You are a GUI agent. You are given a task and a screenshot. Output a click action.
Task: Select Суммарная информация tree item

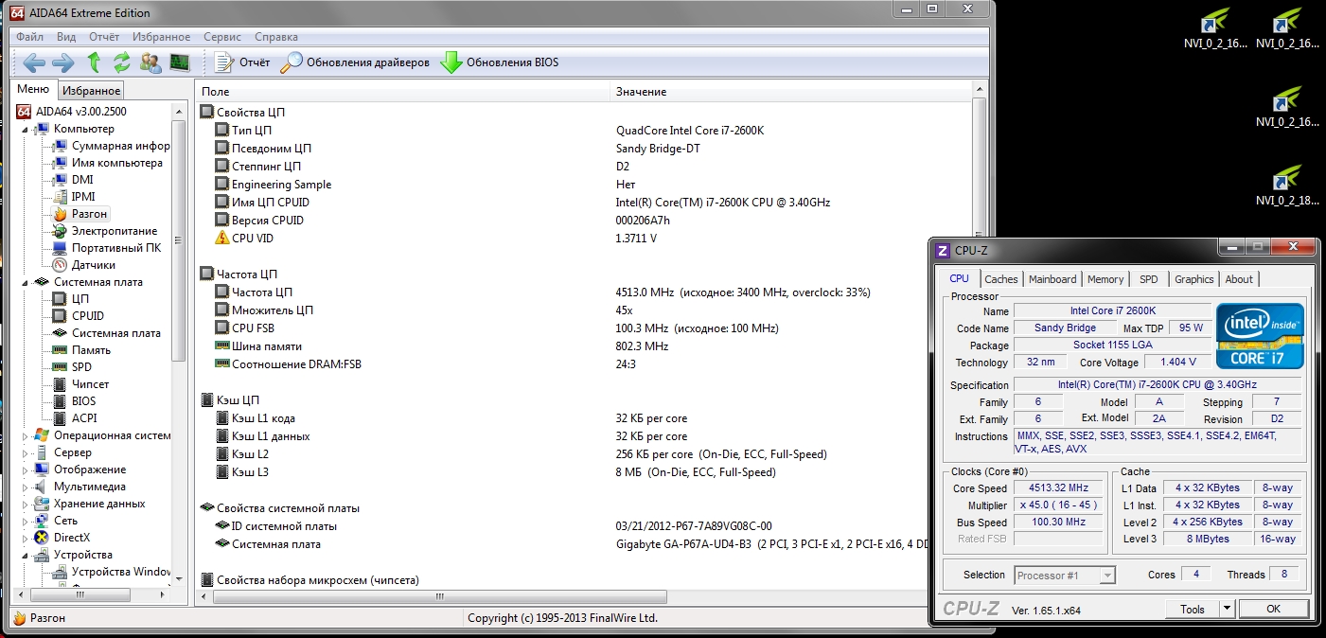pyautogui.click(x=111, y=146)
